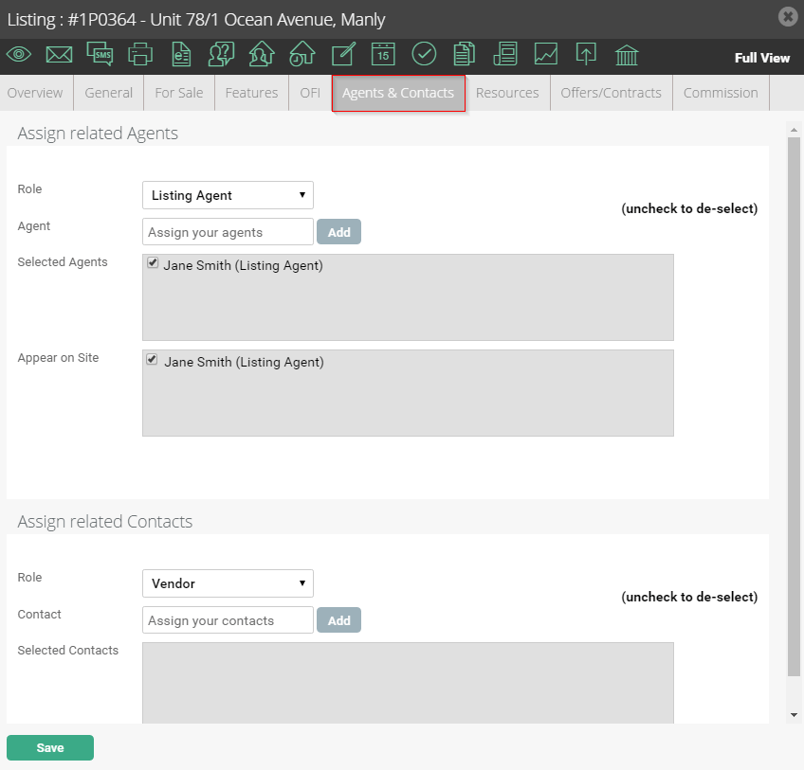This screenshot has height=770, width=804.
Task: Open the calendar icon showing 15
Action: pyautogui.click(x=383, y=54)
